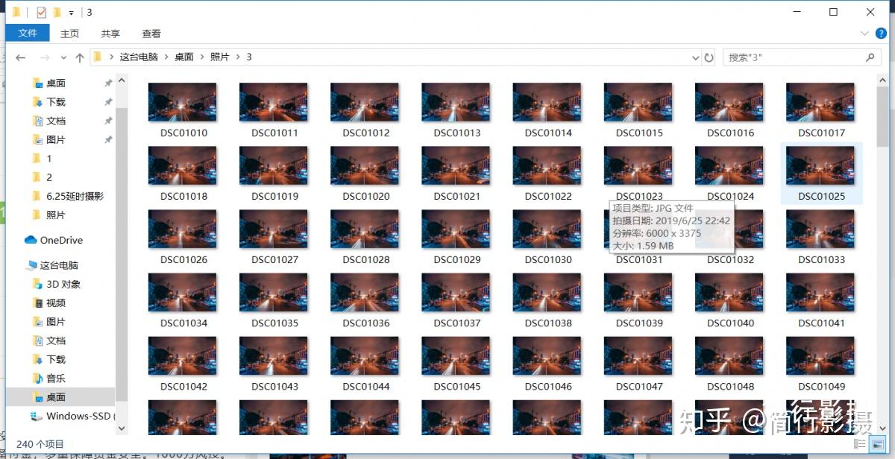Click the search box for folder 3
Screen dimensions: 895x459
point(794,57)
